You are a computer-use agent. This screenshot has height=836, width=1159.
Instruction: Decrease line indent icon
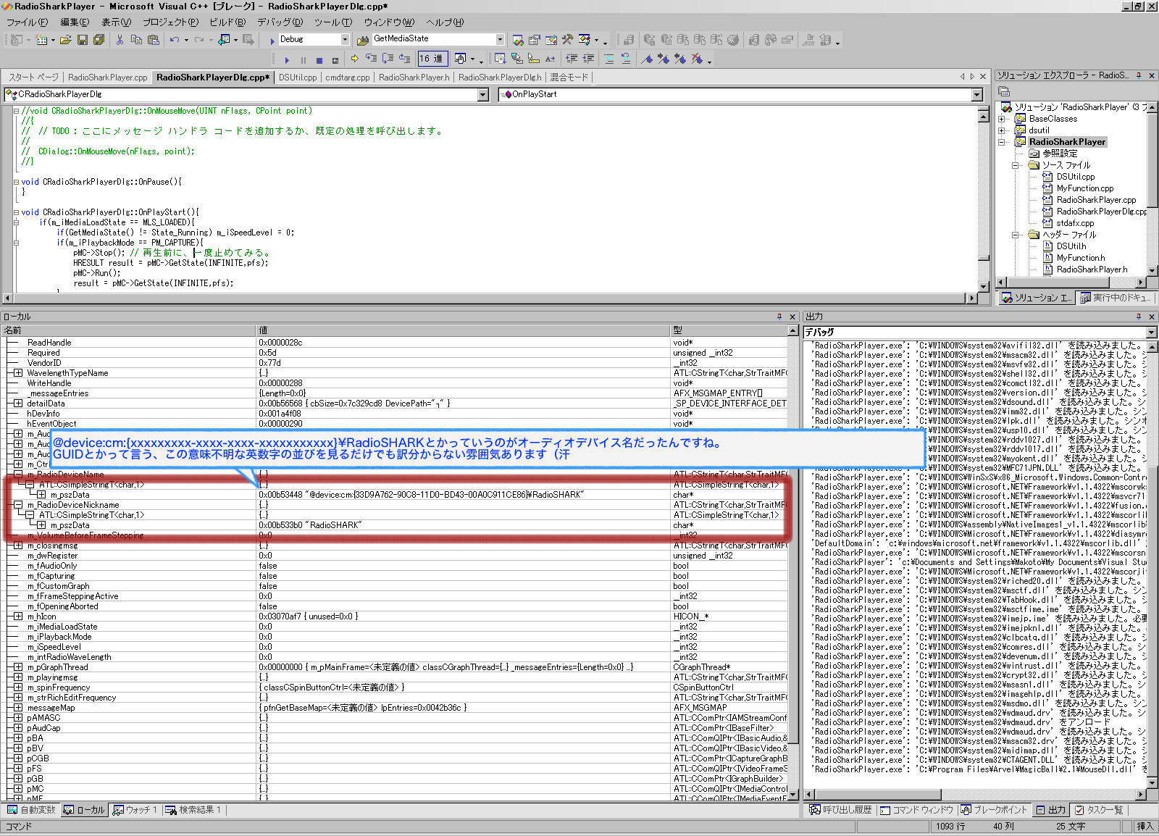572,59
